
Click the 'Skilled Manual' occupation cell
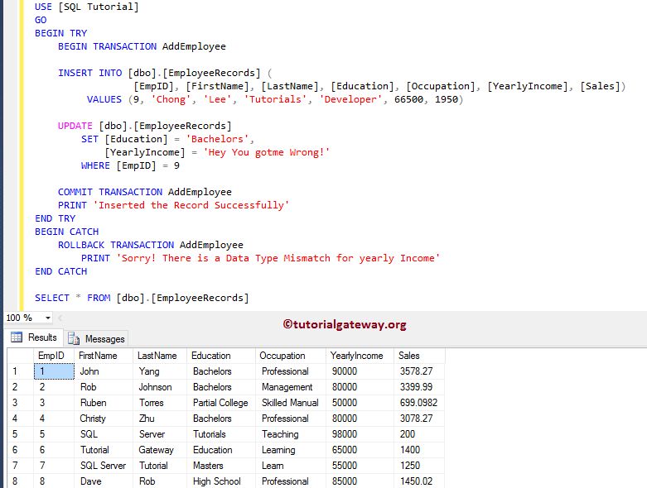291,403
